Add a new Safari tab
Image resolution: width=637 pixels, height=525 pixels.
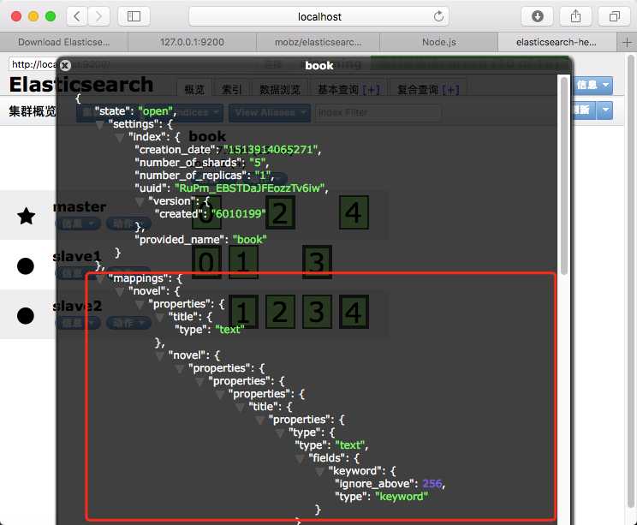pos(627,42)
